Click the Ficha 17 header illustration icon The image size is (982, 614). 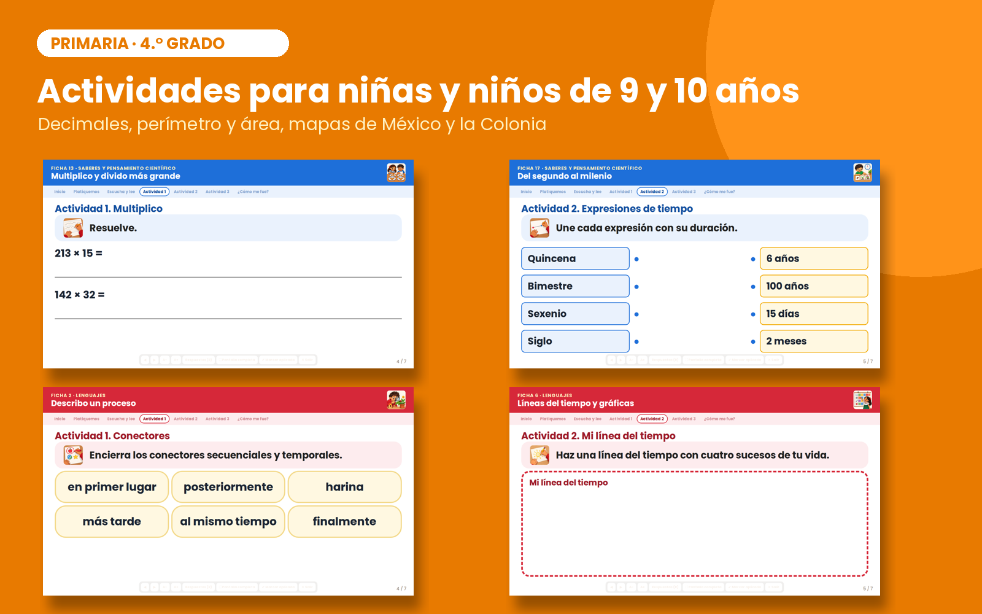pyautogui.click(x=862, y=173)
